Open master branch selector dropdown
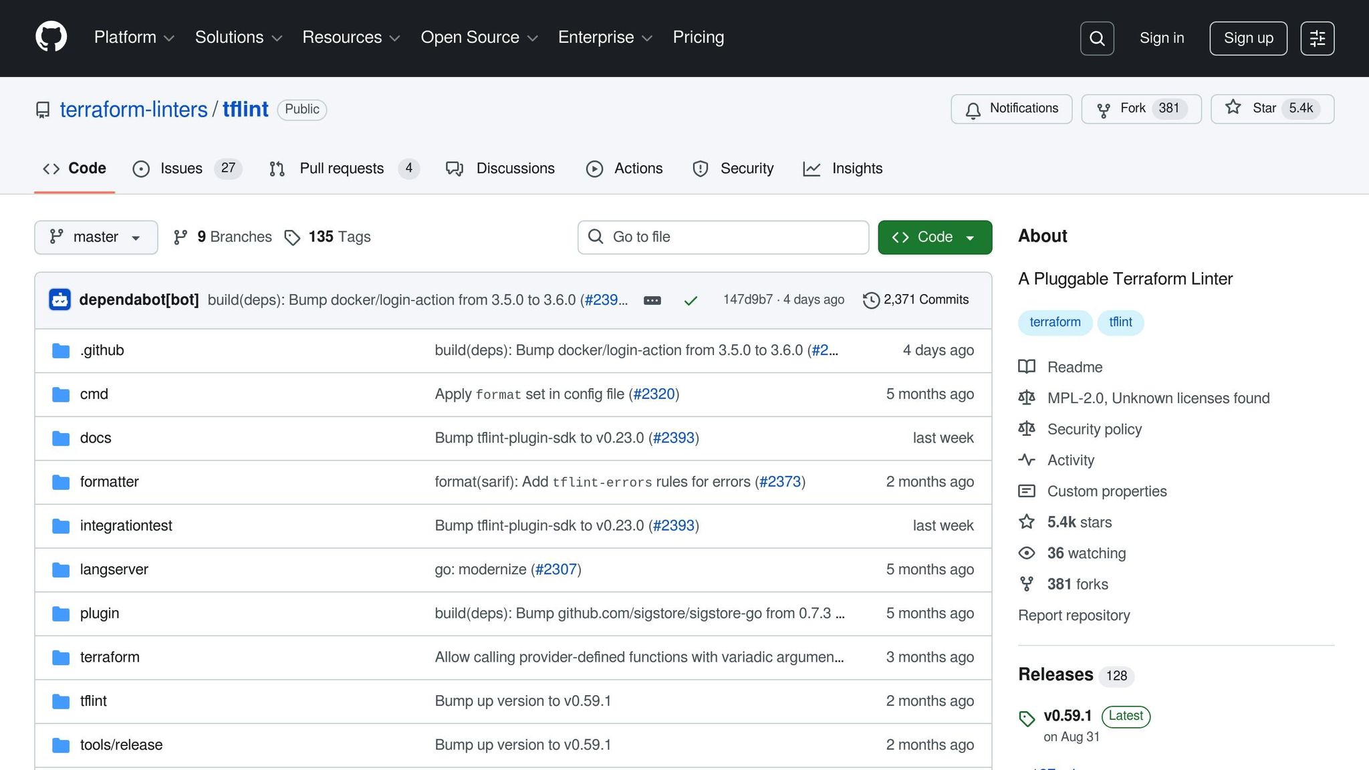 (x=96, y=237)
